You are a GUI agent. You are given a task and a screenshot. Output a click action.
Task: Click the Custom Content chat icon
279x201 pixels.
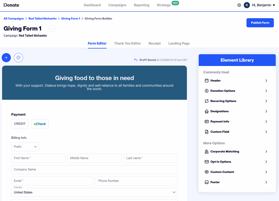pyautogui.click(x=207, y=172)
